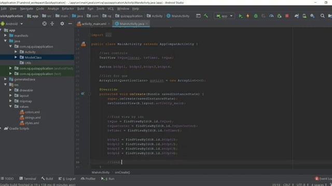Viewport: 332px width, 186px height.
Task: Open the Terminal tool window
Action: (27, 179)
